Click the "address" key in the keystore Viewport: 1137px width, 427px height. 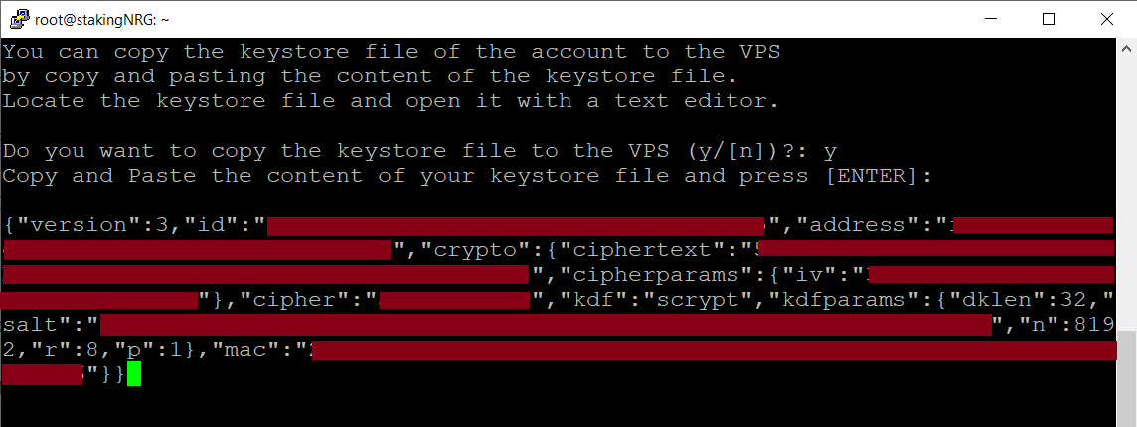point(860,225)
